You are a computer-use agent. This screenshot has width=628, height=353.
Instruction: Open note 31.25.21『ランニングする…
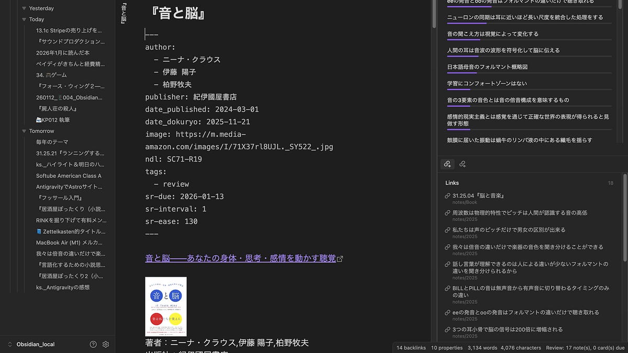click(x=69, y=153)
